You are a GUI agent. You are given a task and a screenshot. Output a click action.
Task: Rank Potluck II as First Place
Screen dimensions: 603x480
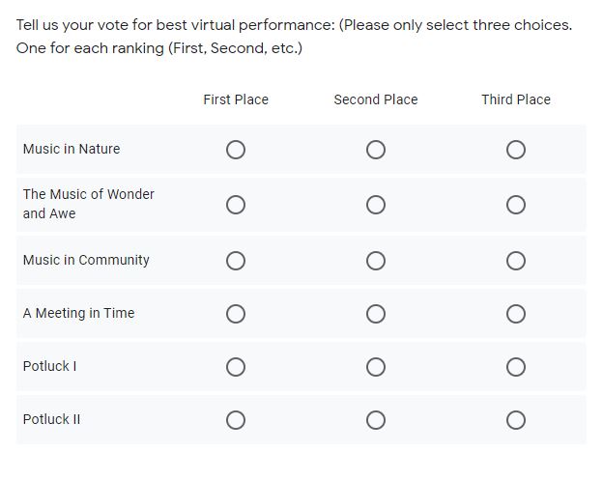click(x=236, y=420)
